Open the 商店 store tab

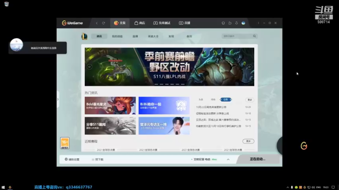tap(139, 23)
